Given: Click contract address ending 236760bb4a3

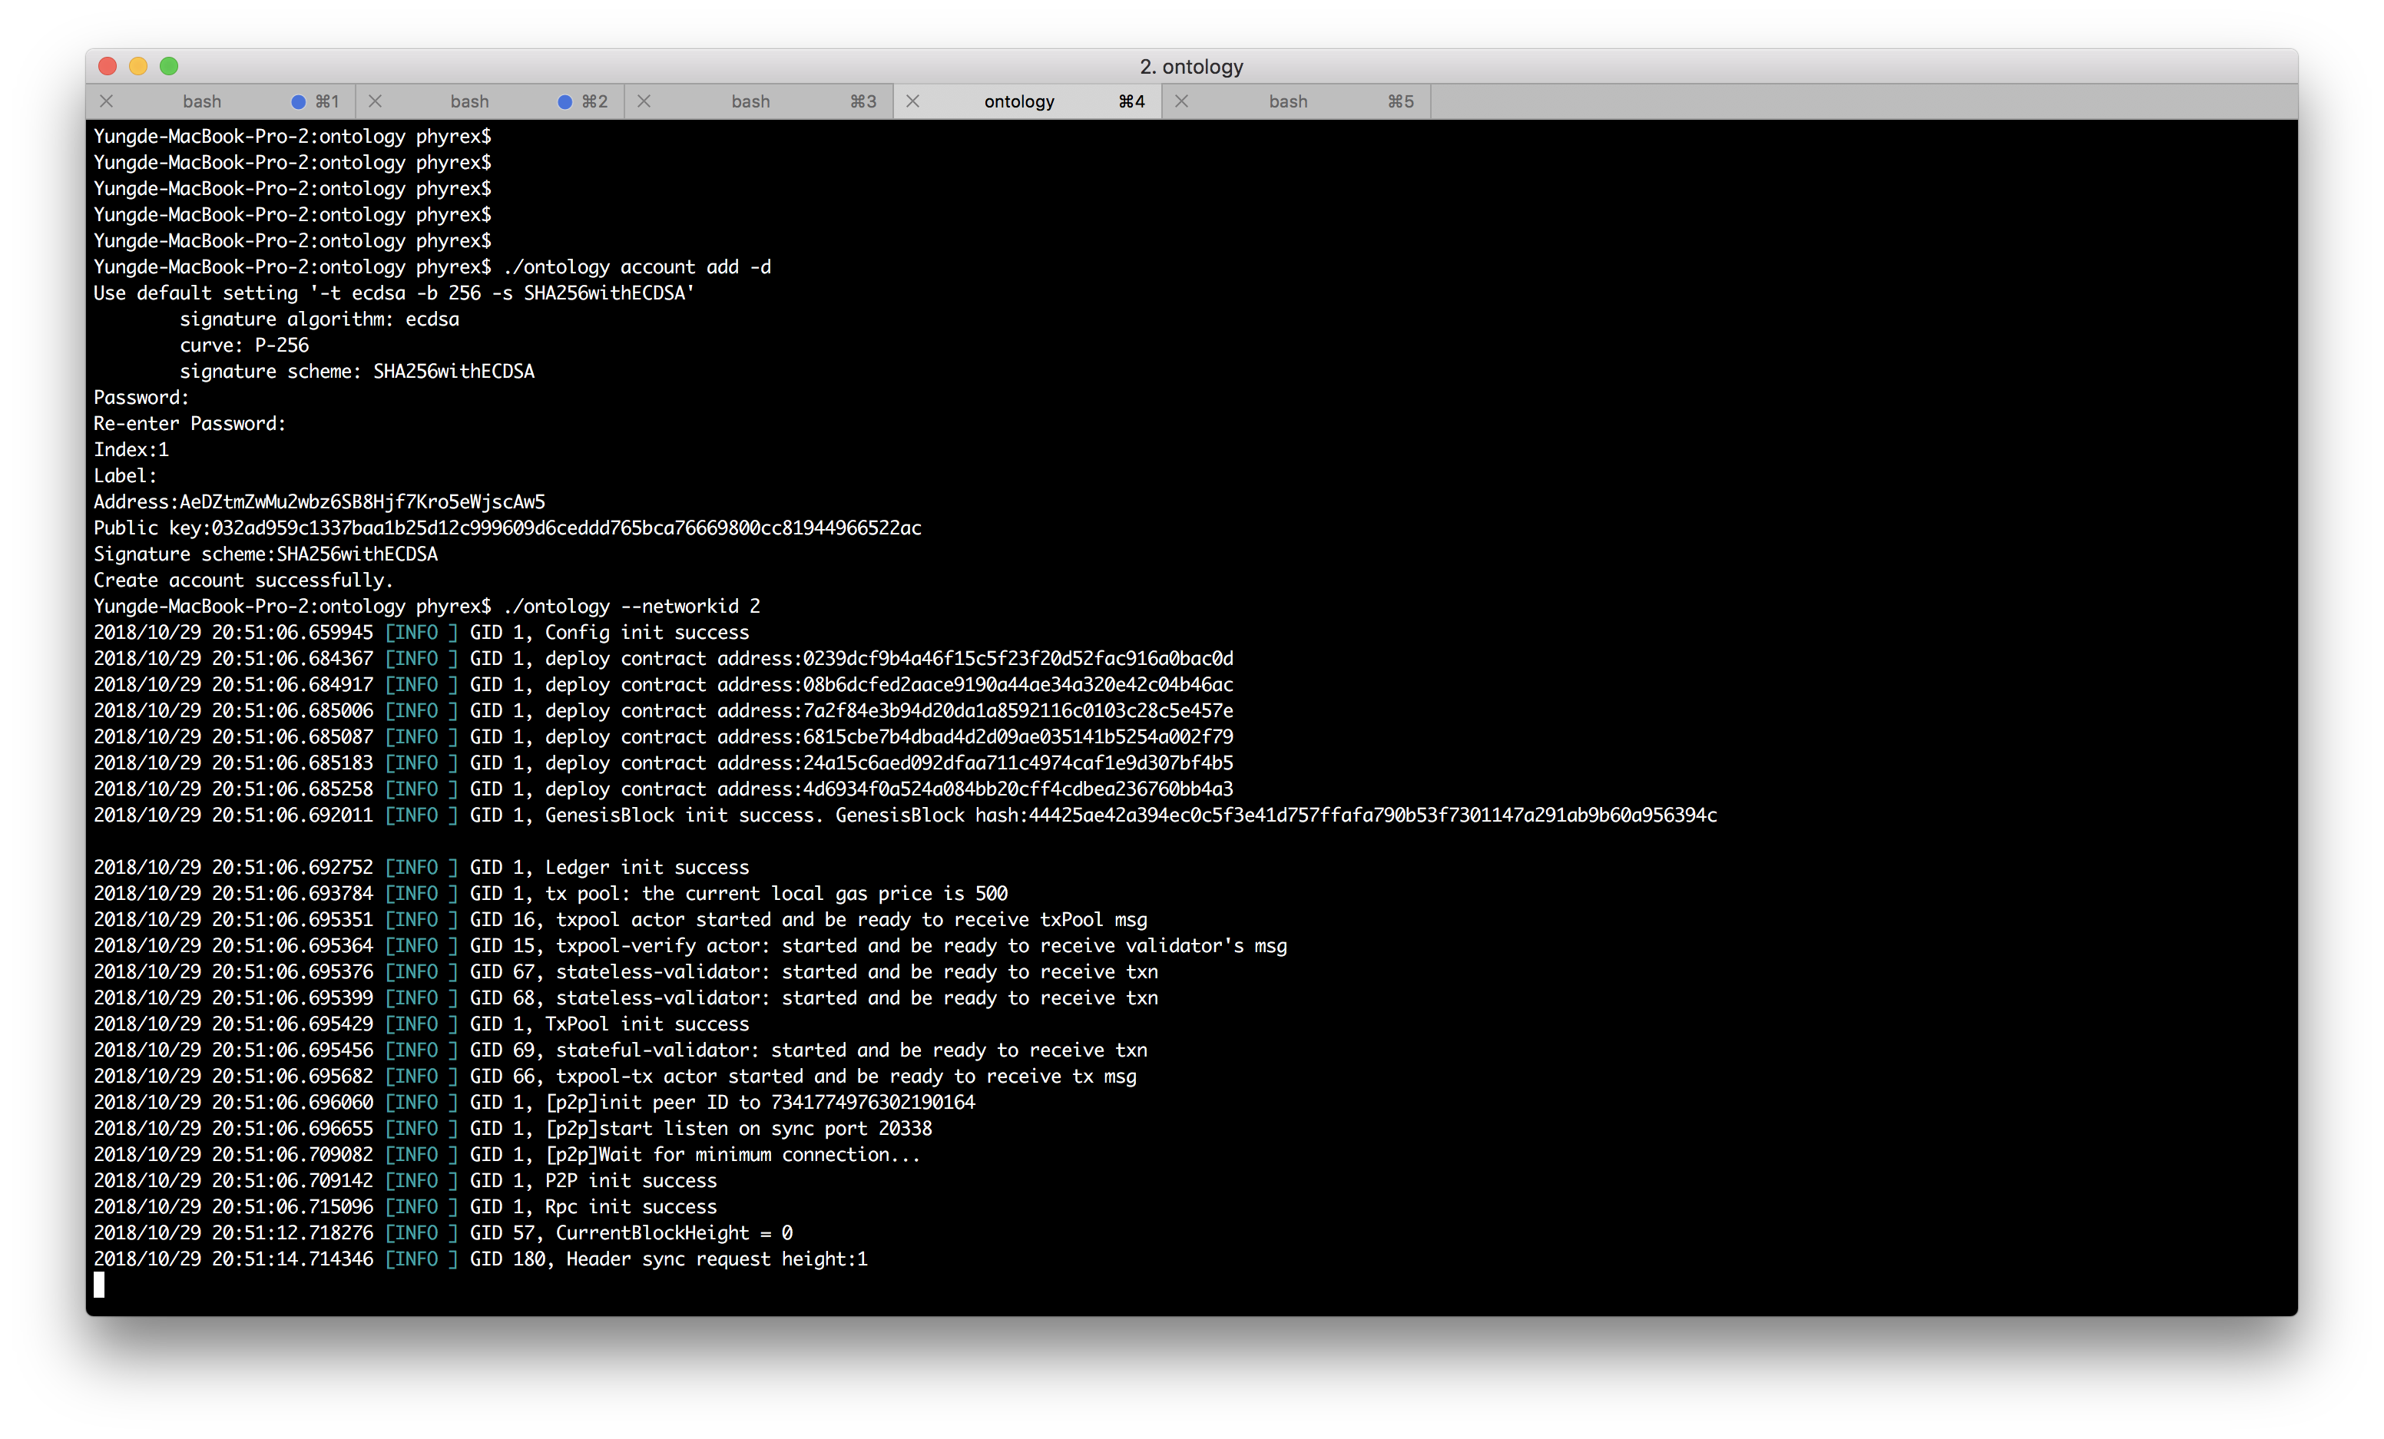Looking at the screenshot, I should [x=1018, y=789].
